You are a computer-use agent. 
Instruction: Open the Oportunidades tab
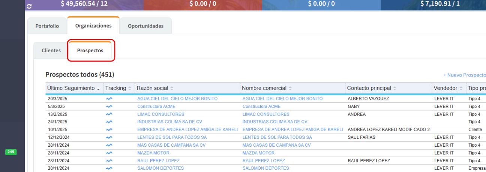145,26
